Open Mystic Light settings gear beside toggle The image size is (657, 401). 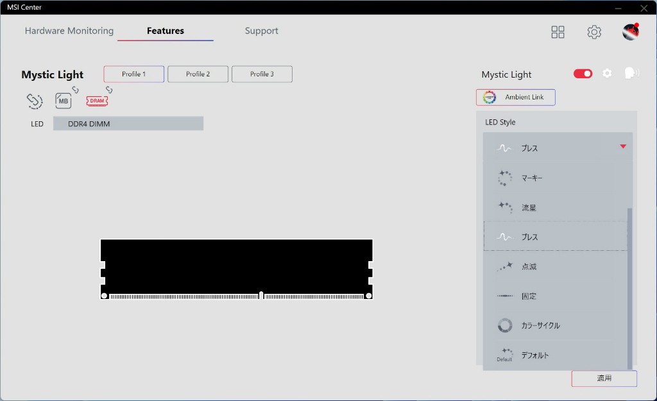click(607, 74)
